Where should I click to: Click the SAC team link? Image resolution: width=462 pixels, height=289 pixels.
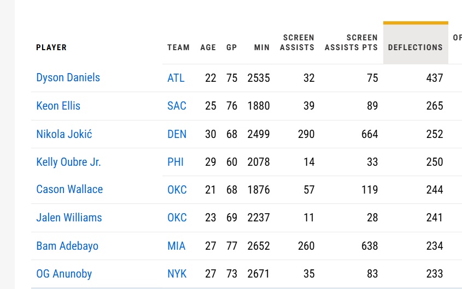pos(177,106)
